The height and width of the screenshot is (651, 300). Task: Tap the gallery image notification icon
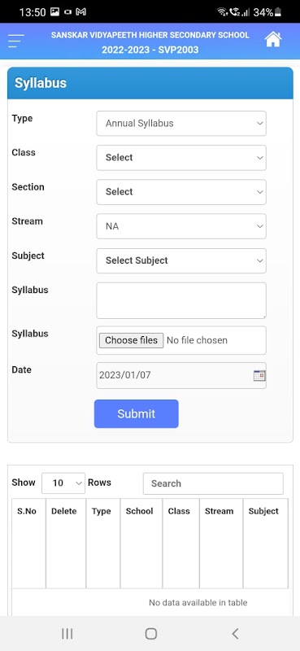pyautogui.click(x=54, y=12)
